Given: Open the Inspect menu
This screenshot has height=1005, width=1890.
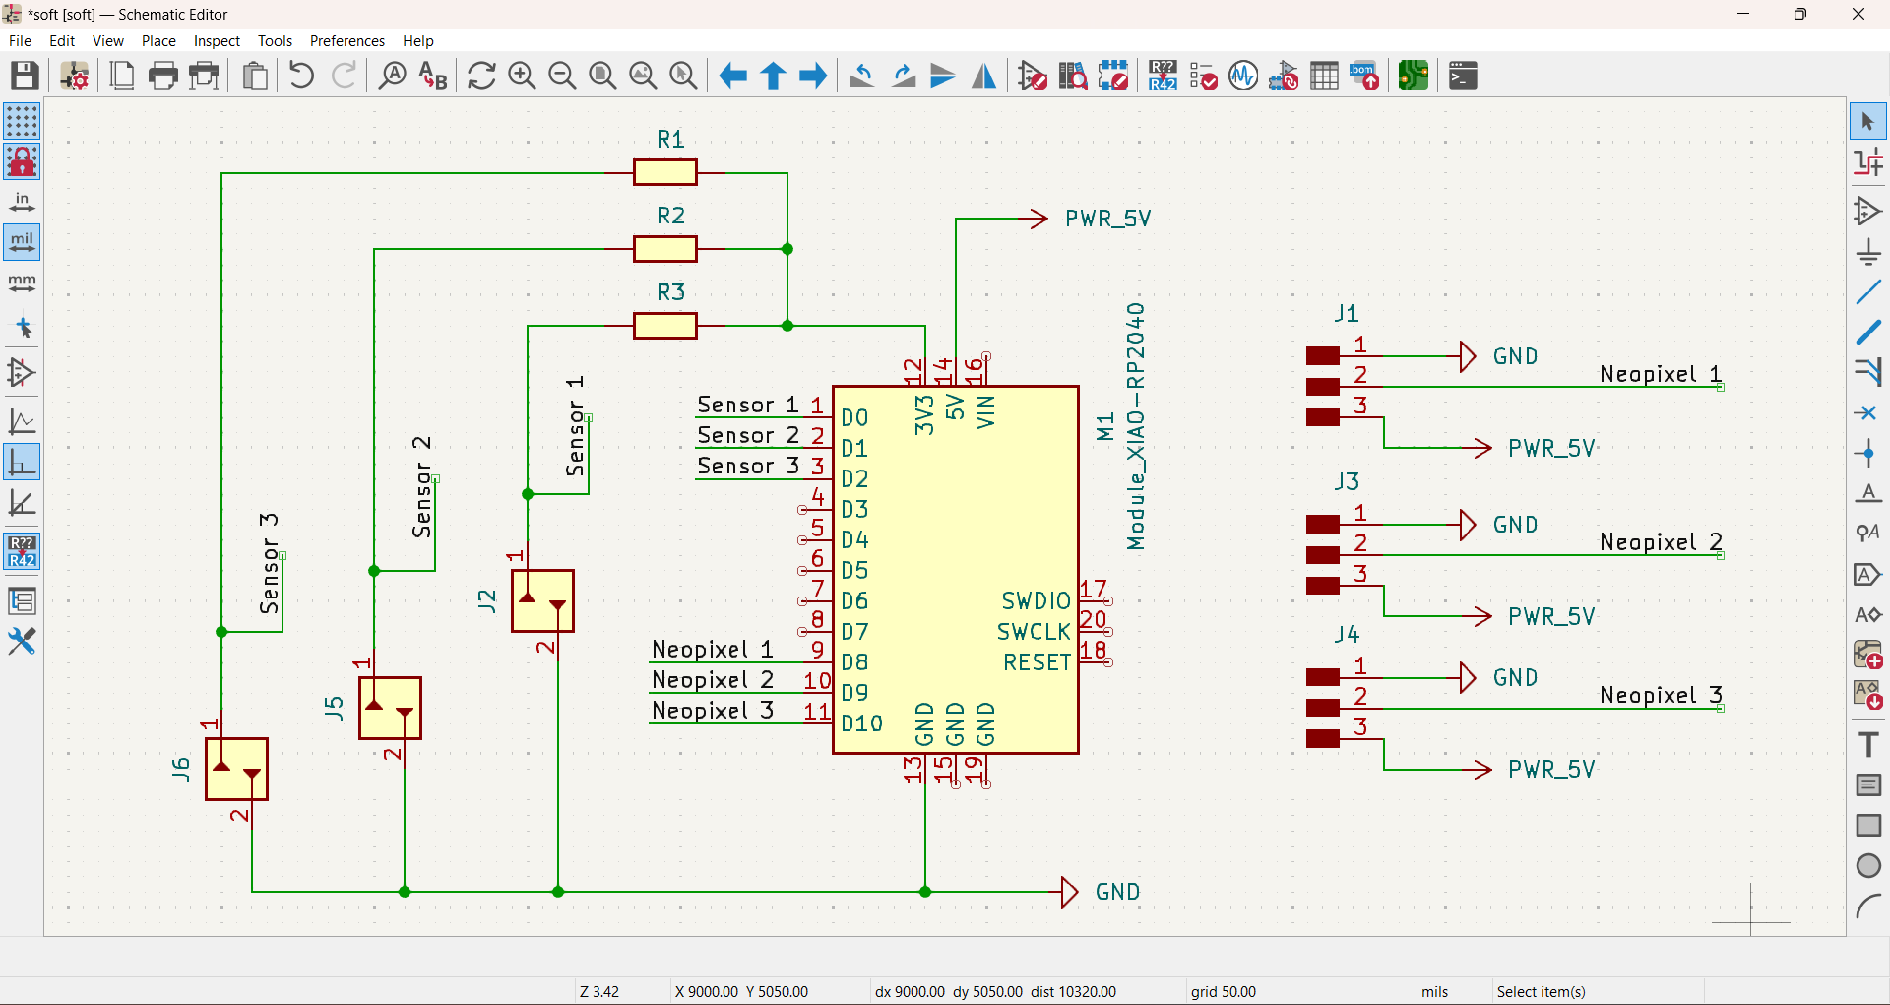Looking at the screenshot, I should [217, 40].
